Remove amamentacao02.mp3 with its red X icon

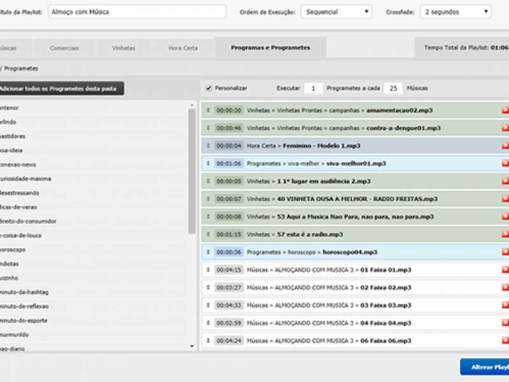tap(505, 110)
